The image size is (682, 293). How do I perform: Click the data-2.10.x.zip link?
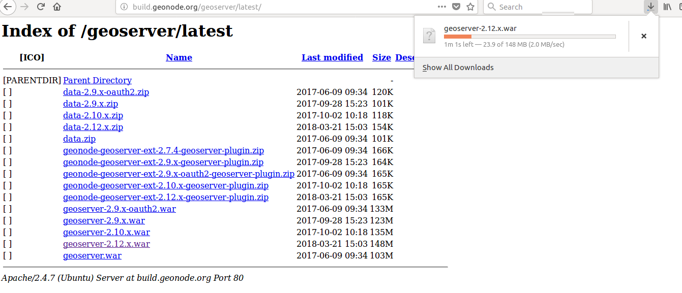click(93, 115)
